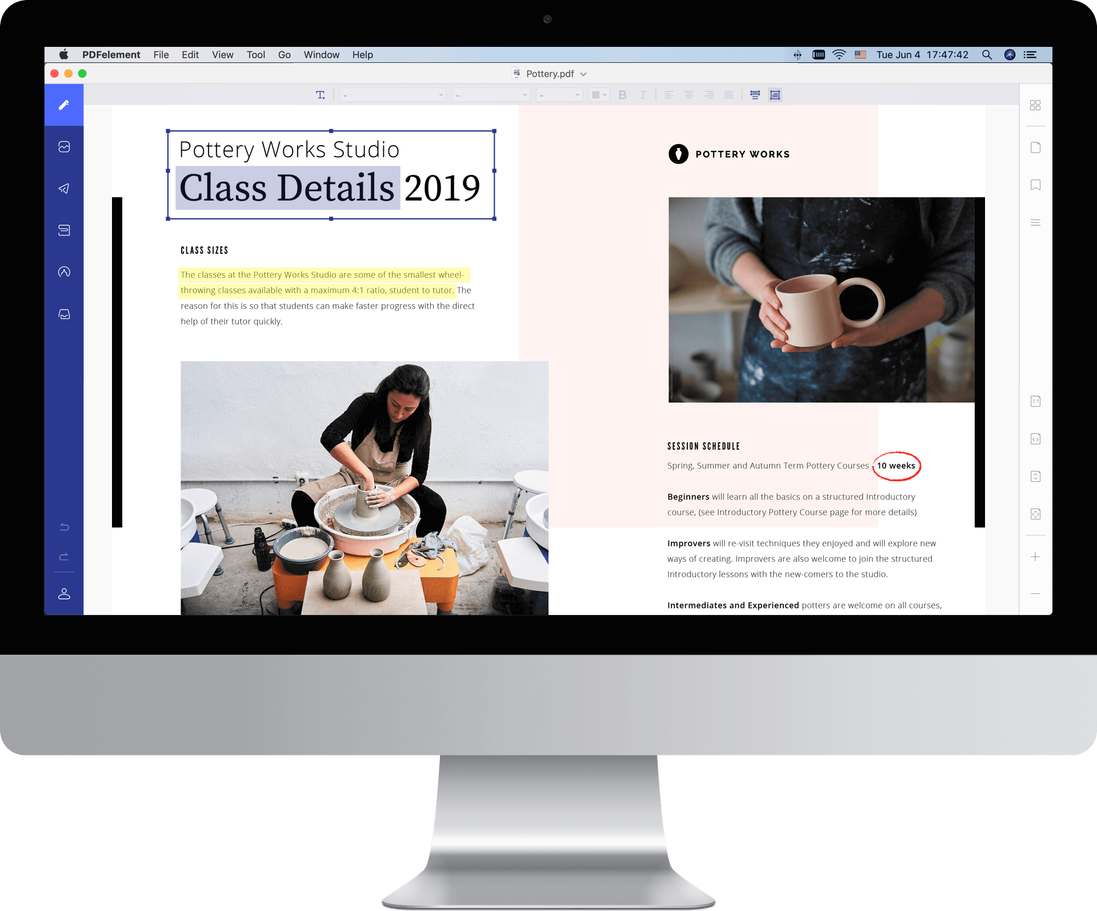Viewport: 1097px width, 911px height.
Task: Click the color swatch in text toolbar
Action: point(594,95)
